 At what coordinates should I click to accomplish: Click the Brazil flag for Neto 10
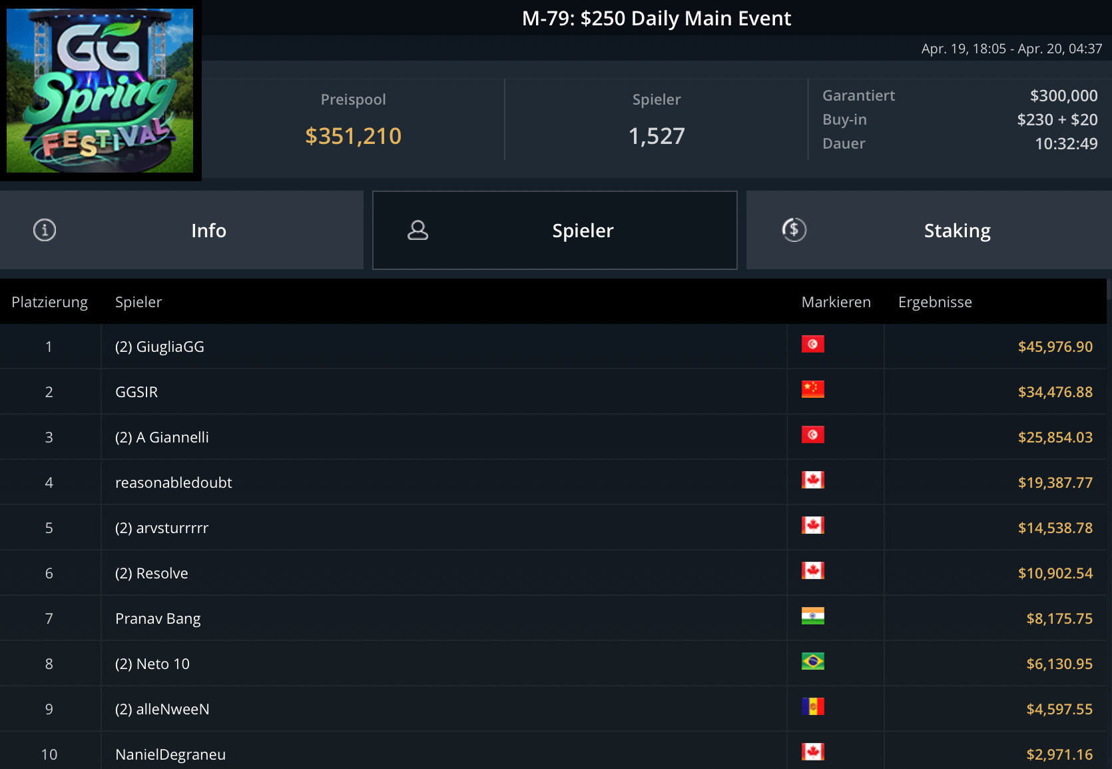[812, 662]
